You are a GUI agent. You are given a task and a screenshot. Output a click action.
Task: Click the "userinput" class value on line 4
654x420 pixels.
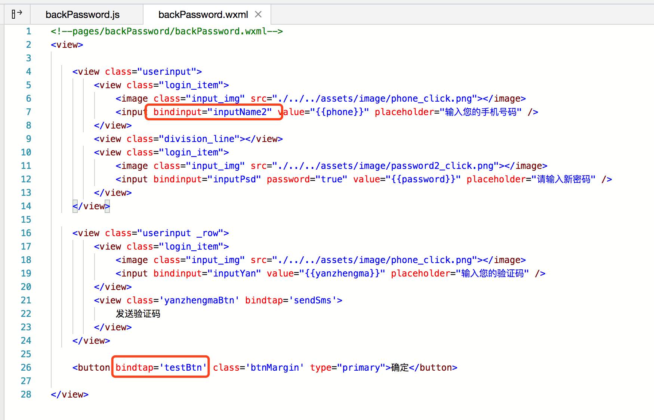pyautogui.click(x=167, y=72)
